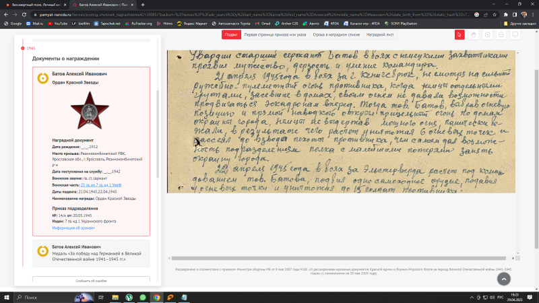Viewport: 539px width, 303px height.
Task: Open the Chrome profile avatar
Action: pos(524,15)
